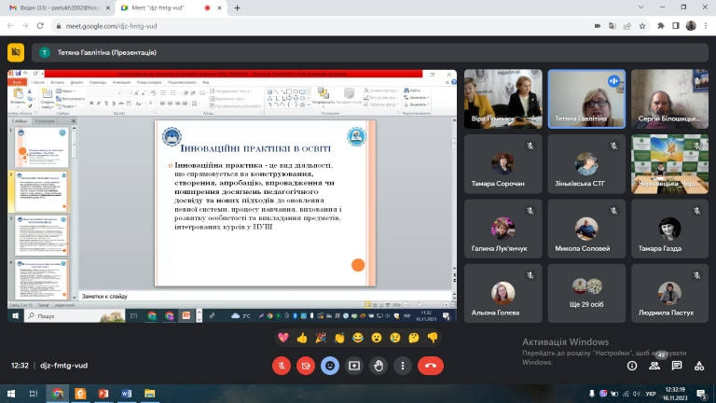Bookmark this page with star icon

[x=642, y=26]
